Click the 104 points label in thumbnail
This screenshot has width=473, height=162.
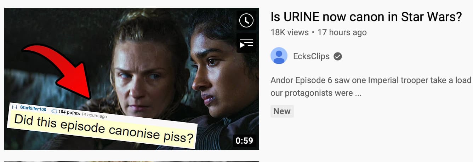click(x=69, y=113)
